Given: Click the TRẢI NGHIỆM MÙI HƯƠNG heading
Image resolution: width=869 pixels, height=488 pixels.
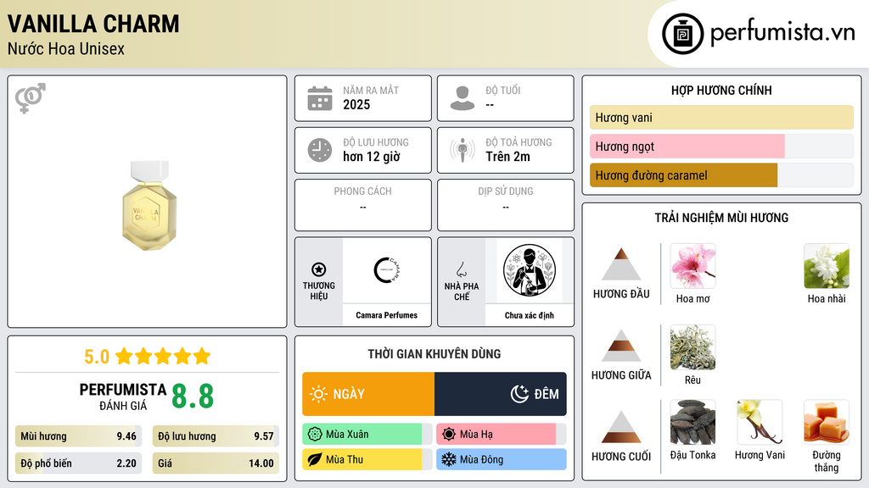Looking at the screenshot, I should click(721, 218).
